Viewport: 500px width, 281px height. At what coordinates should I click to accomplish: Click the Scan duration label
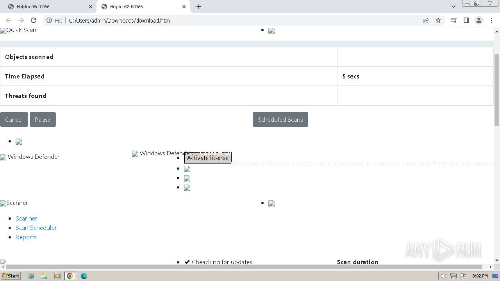point(357,262)
